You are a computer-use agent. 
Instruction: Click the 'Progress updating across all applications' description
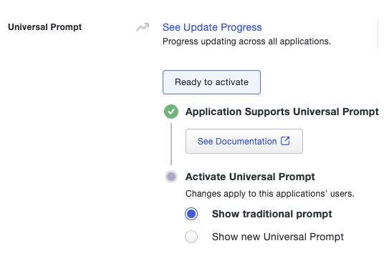coord(247,41)
